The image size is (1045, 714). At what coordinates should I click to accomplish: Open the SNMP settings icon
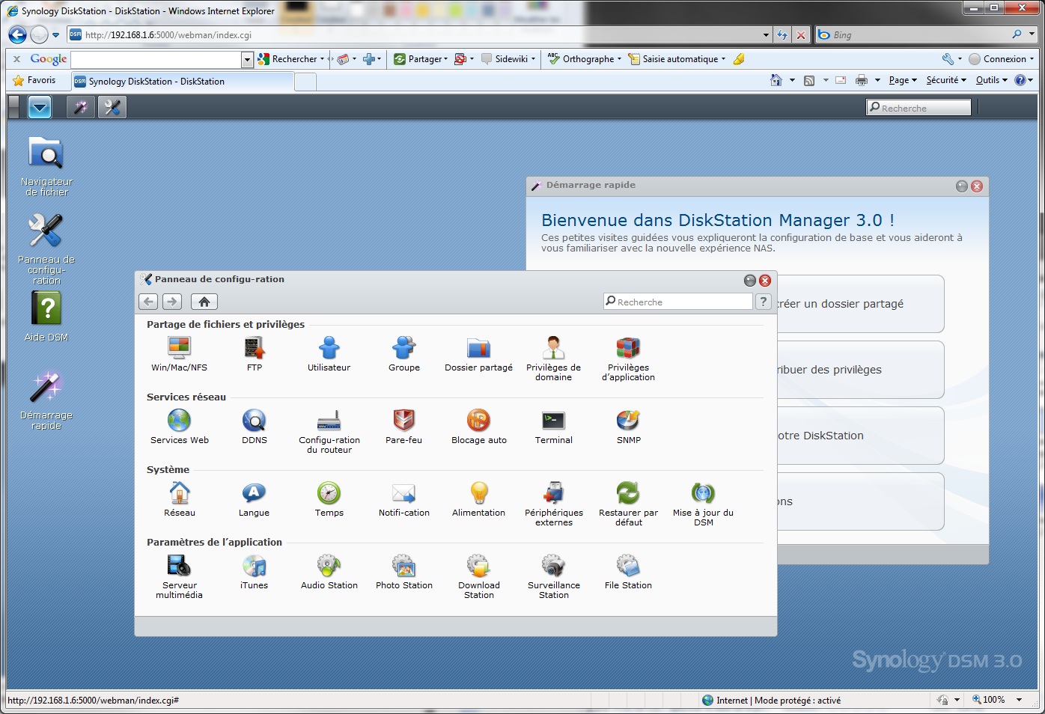pos(628,427)
